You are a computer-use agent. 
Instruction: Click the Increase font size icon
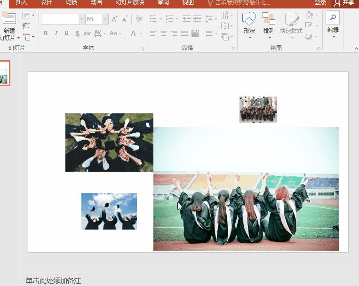pos(114,19)
